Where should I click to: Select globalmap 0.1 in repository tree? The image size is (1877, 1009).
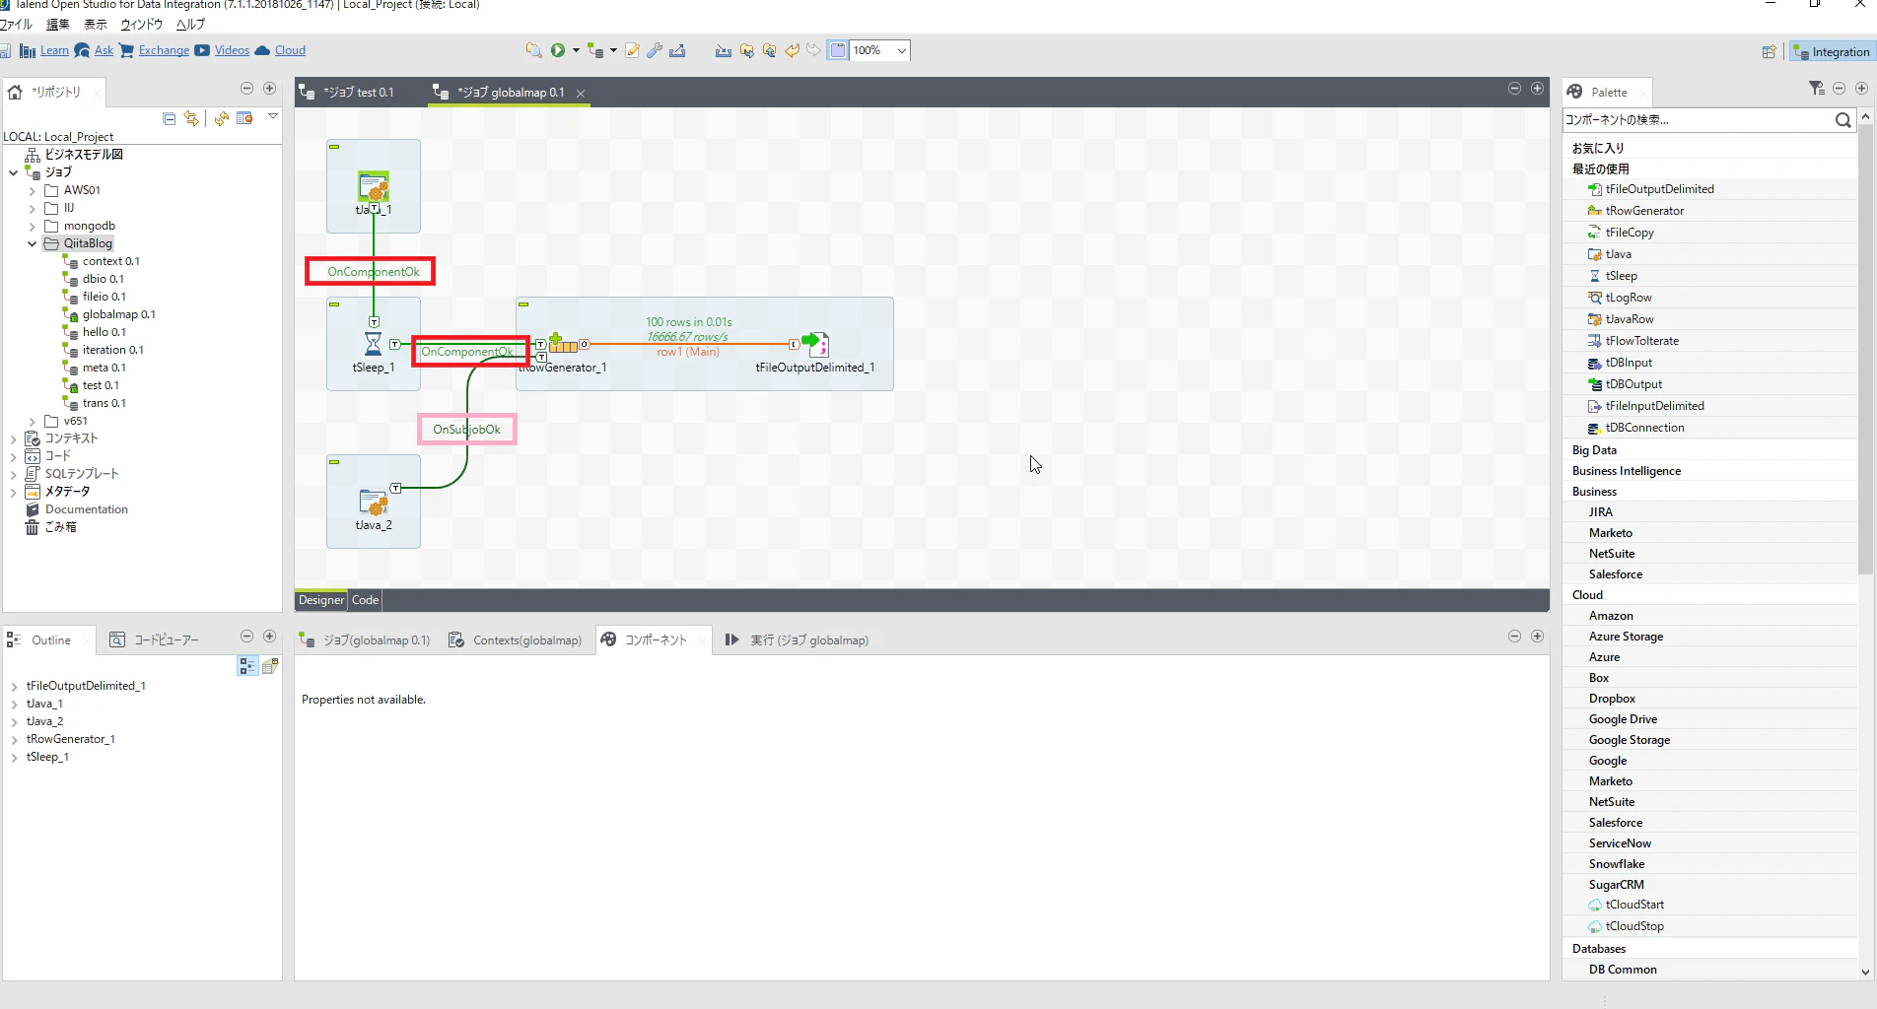[118, 314]
